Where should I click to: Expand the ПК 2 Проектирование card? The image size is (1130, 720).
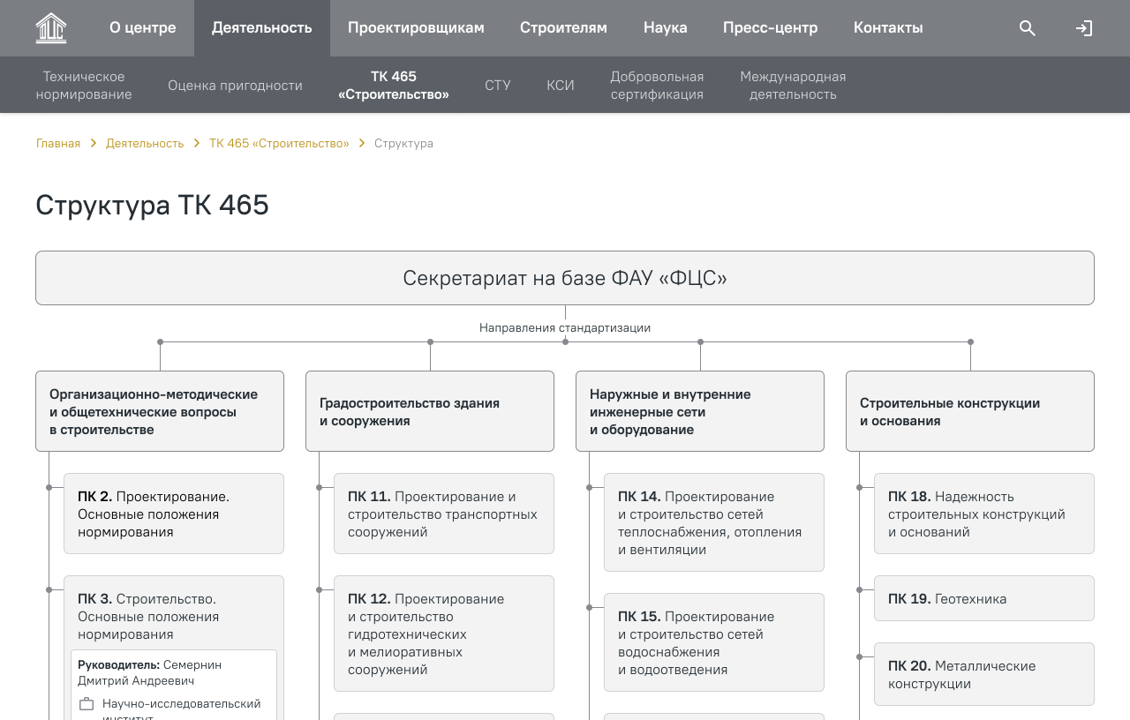174,514
